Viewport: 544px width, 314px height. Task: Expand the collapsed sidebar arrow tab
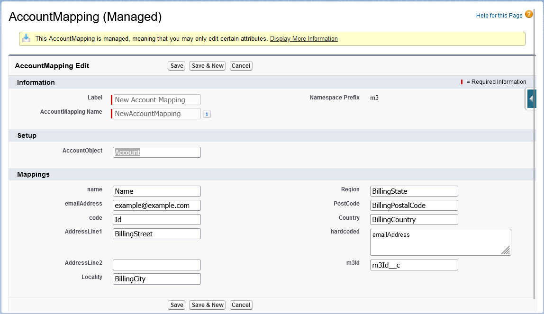pyautogui.click(x=531, y=99)
